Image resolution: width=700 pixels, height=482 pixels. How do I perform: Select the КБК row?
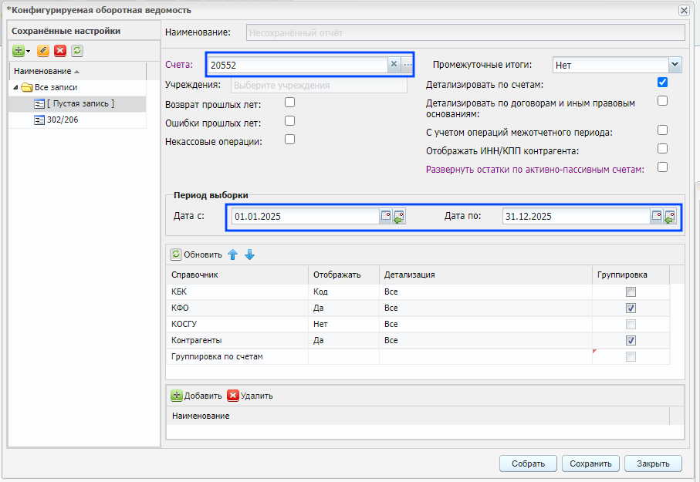click(x=418, y=292)
